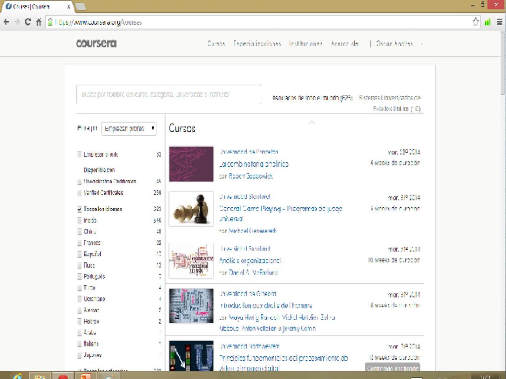Viewport: 506px width, 379px height.
Task: Click the green padlock security icon
Action: click(x=50, y=22)
